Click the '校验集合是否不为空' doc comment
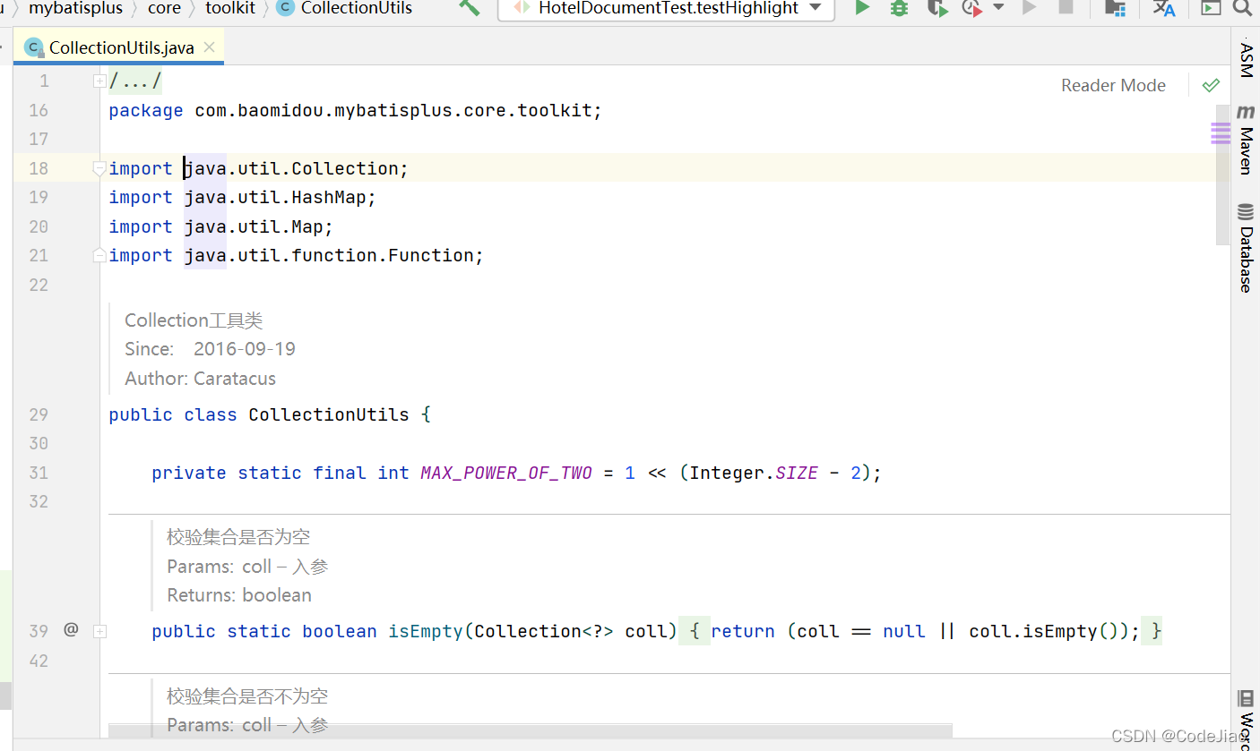The image size is (1260, 751). 247,696
